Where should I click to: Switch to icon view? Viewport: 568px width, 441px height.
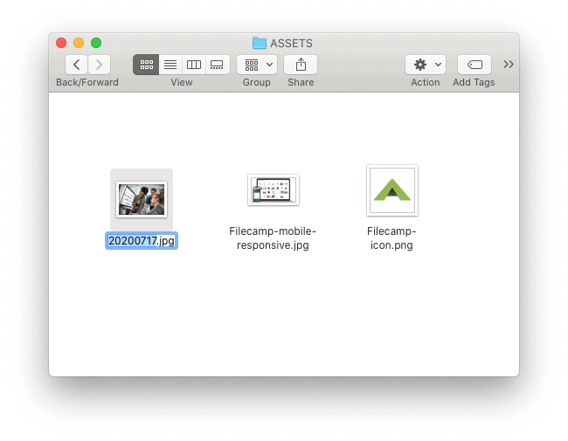coord(146,65)
